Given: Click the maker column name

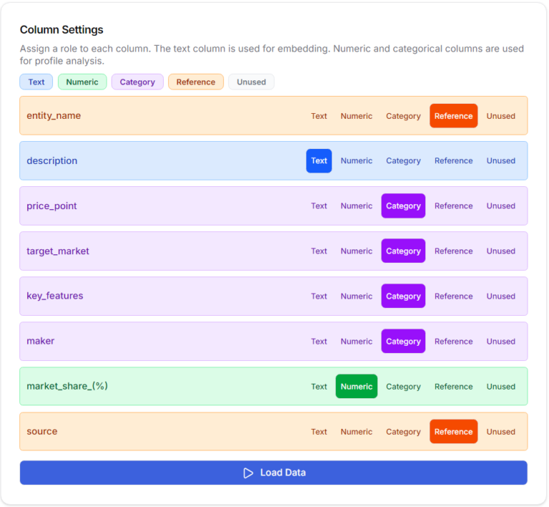Looking at the screenshot, I should point(40,341).
